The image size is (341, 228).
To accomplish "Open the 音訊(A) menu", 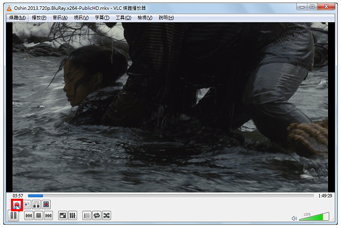I will [60, 18].
